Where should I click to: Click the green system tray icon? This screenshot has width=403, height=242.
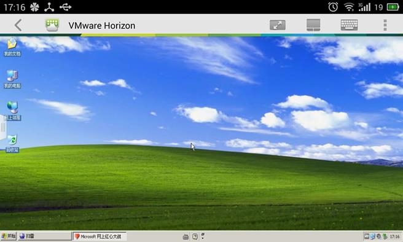tap(385, 236)
